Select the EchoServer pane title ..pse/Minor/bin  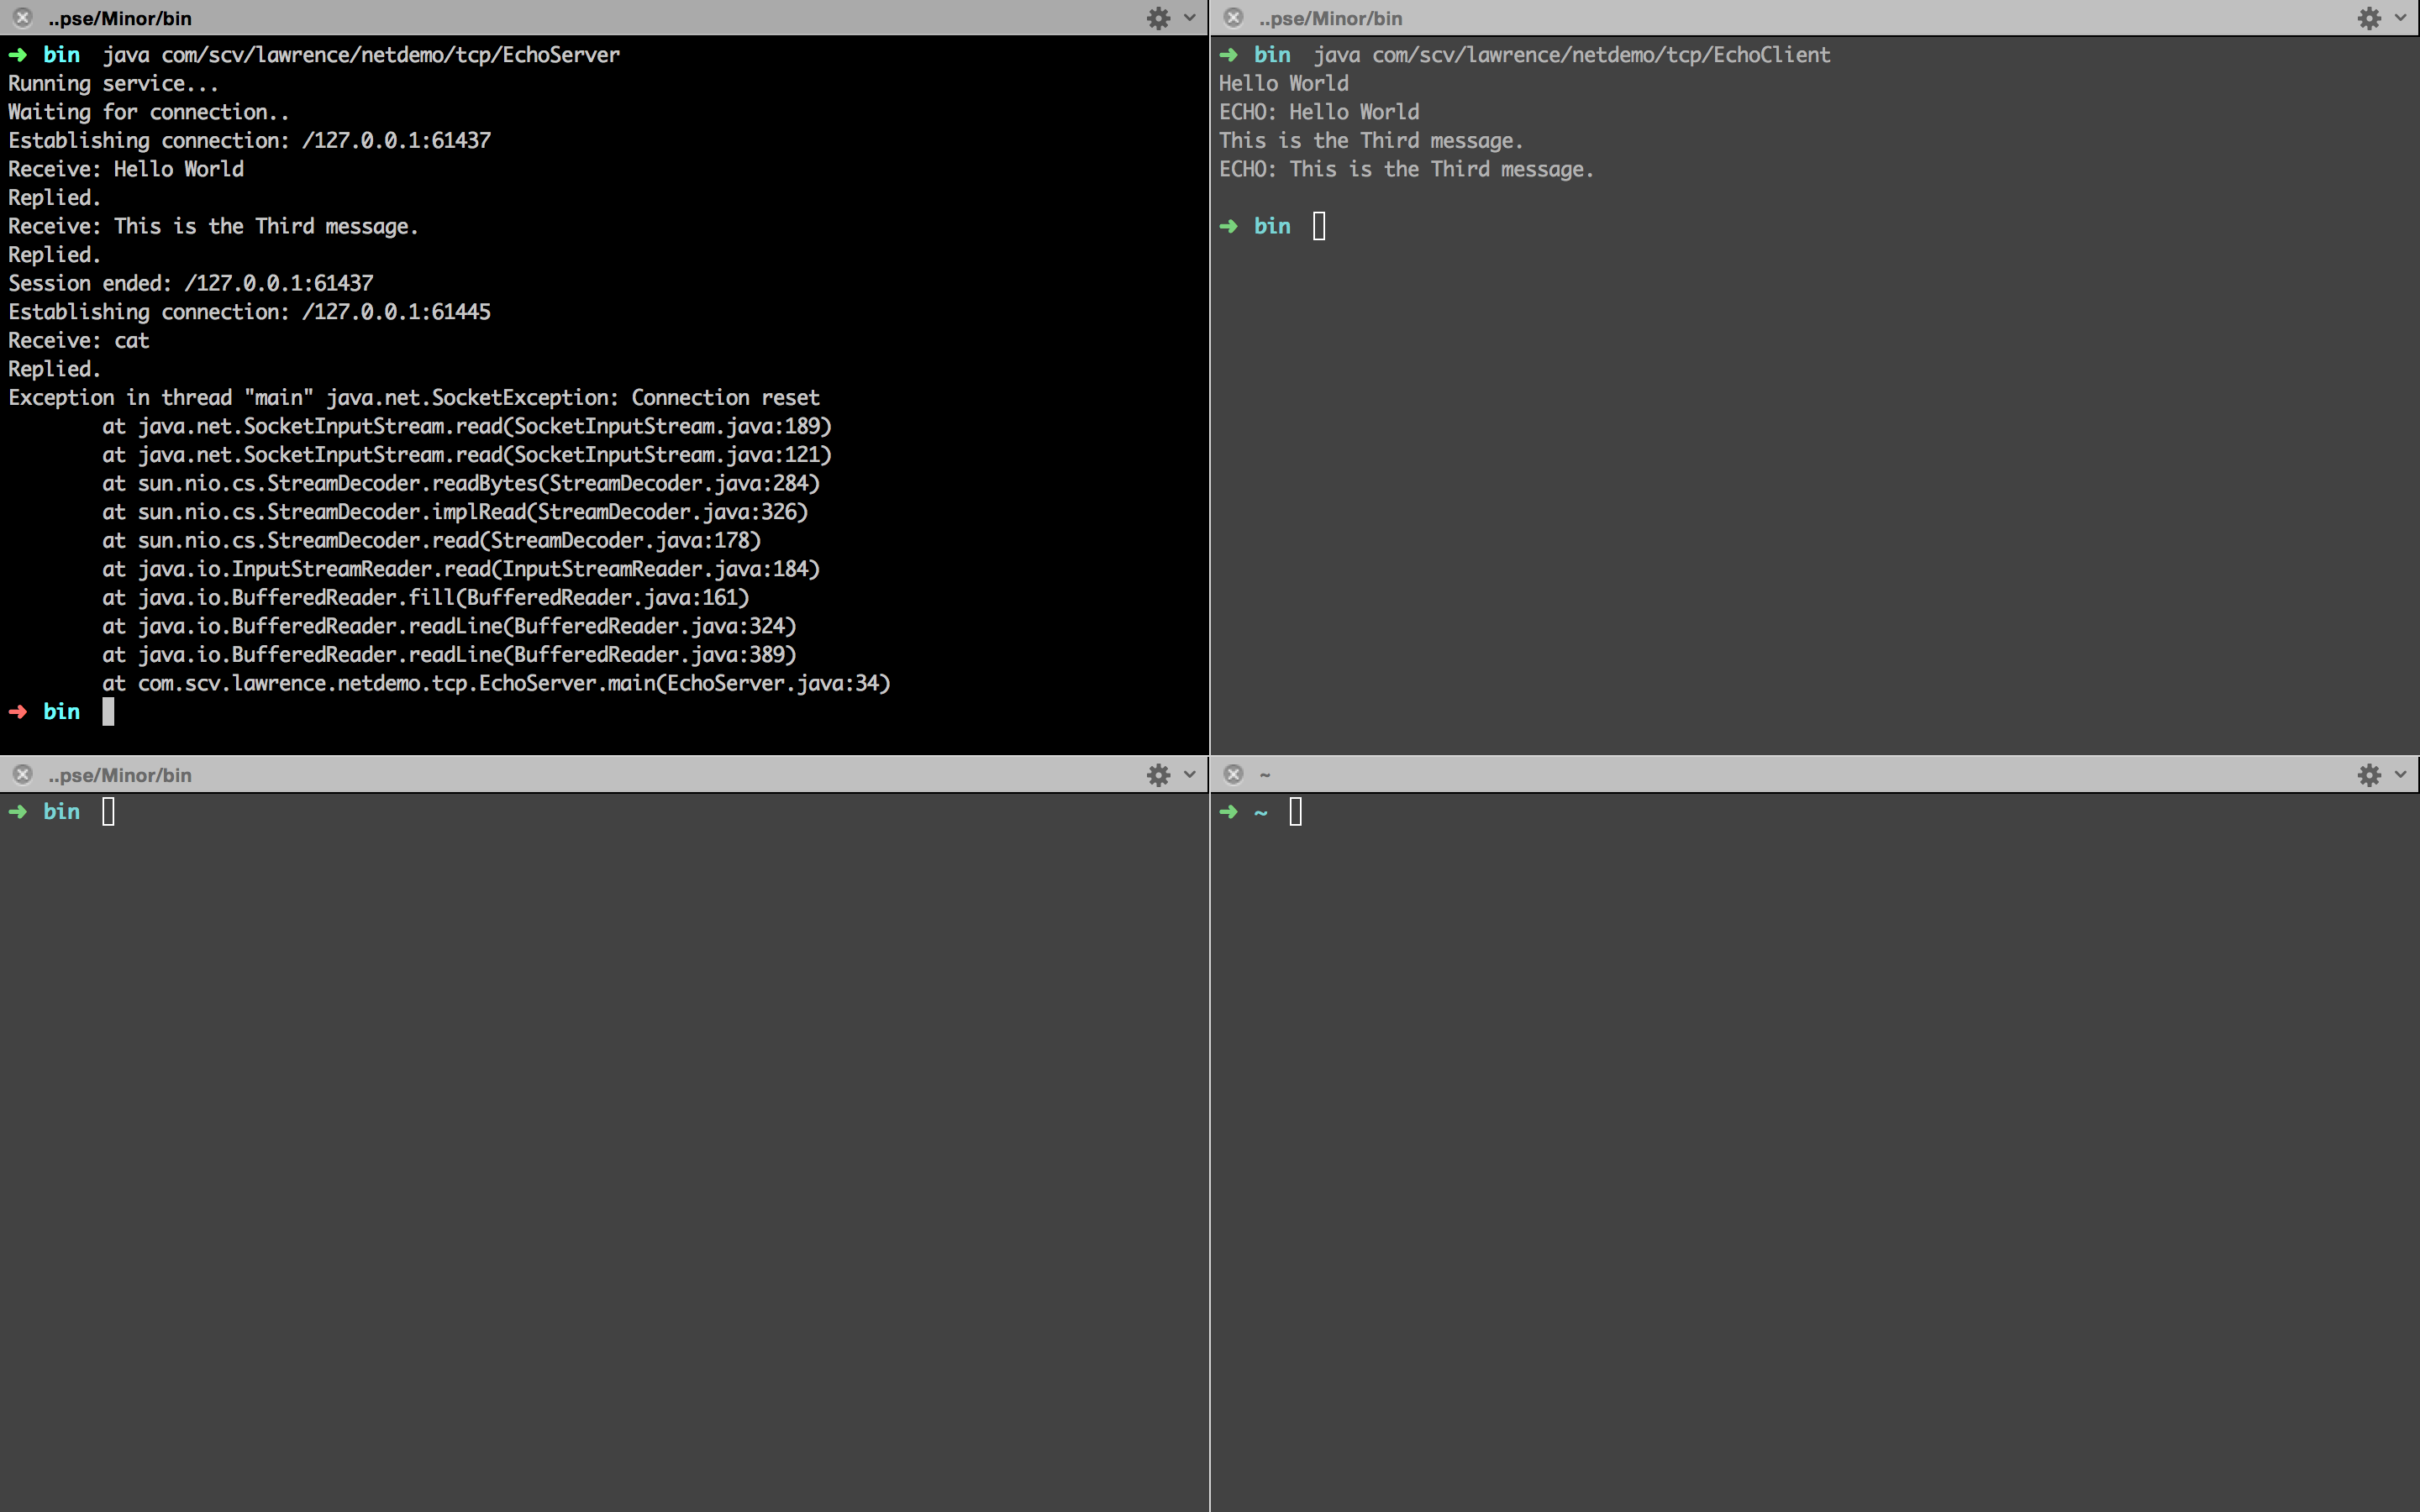point(120,18)
